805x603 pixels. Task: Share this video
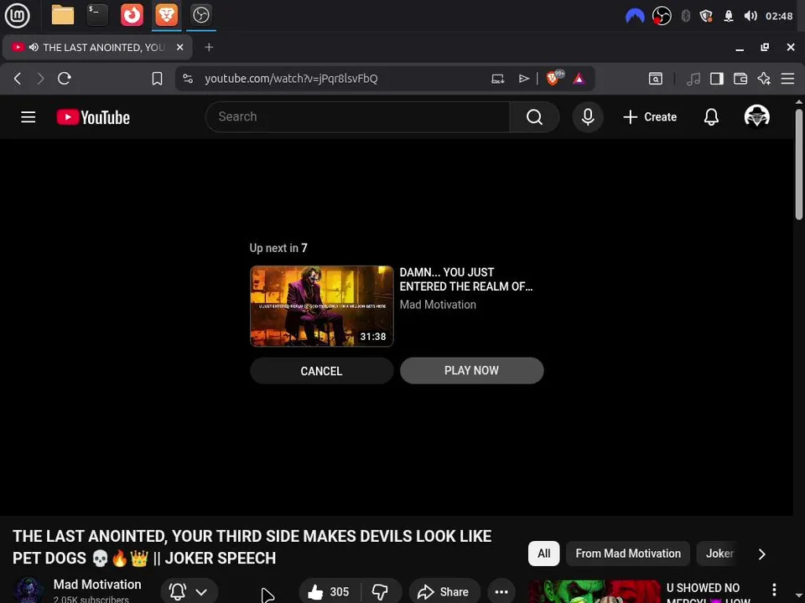[x=444, y=592]
